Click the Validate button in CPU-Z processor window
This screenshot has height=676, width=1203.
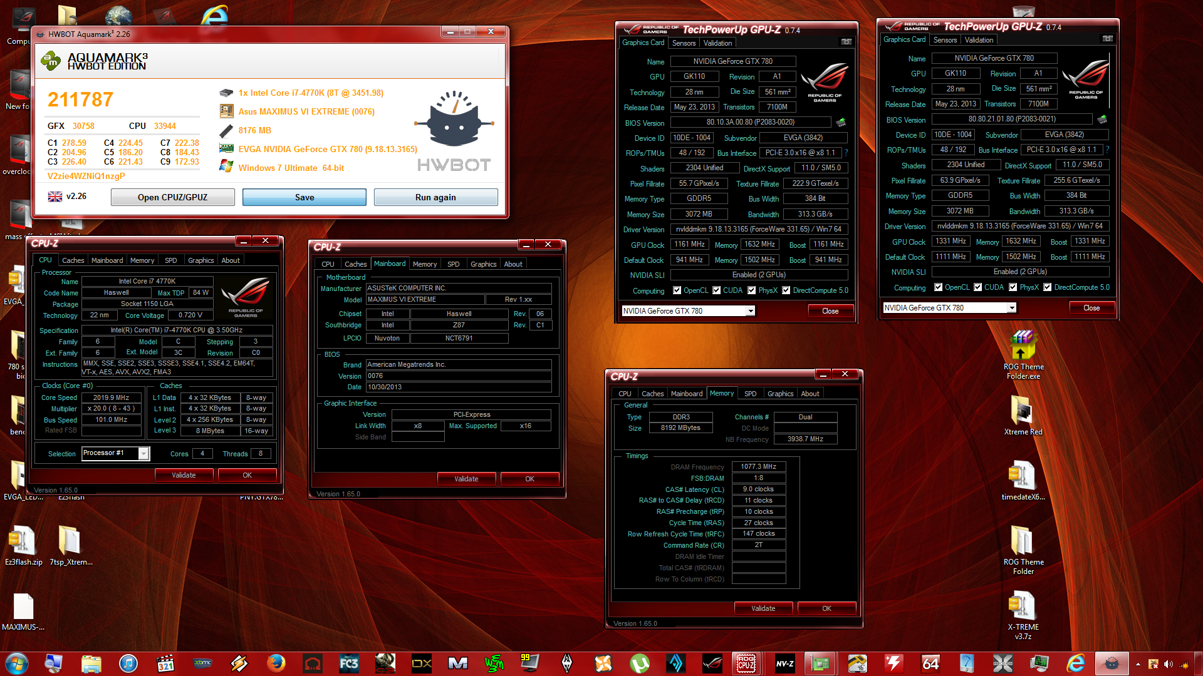[184, 475]
